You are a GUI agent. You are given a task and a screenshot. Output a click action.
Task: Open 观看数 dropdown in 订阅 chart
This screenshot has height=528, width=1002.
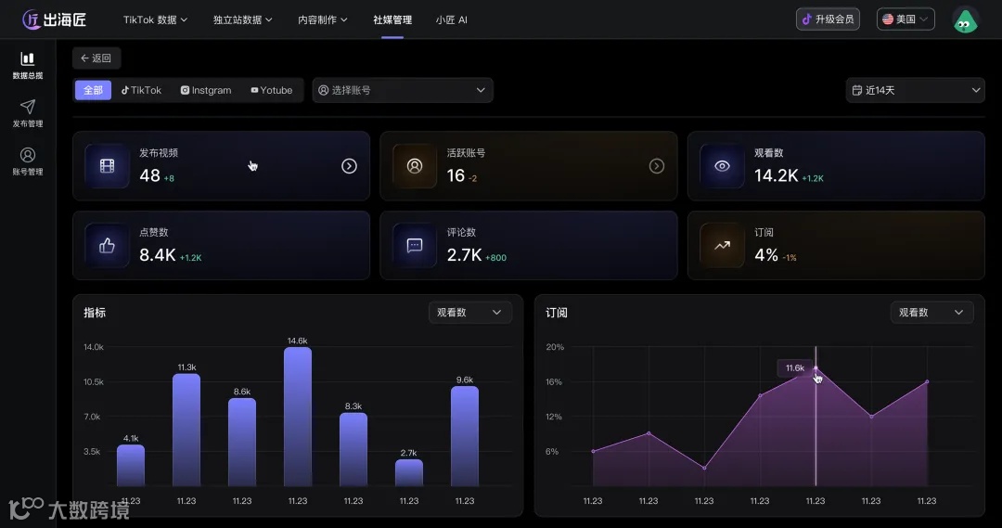[x=931, y=313]
